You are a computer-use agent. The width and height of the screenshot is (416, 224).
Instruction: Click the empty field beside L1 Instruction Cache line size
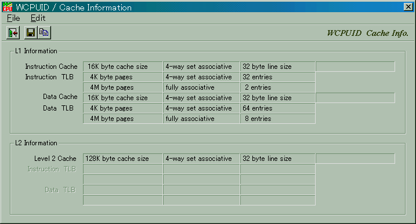click(x=355, y=67)
